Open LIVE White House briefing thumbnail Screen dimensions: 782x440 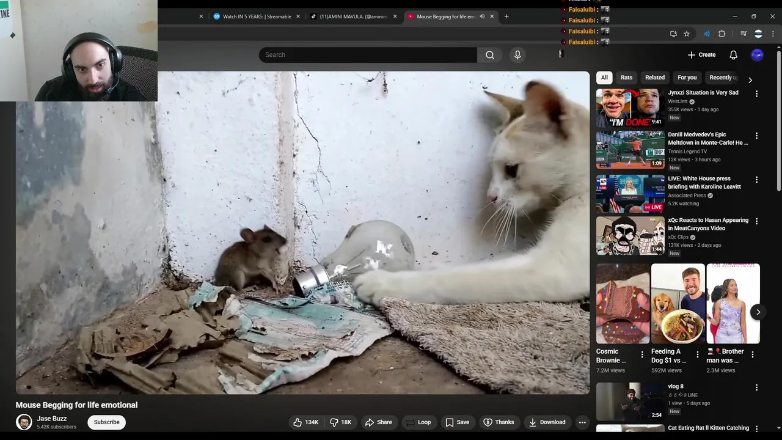(630, 194)
